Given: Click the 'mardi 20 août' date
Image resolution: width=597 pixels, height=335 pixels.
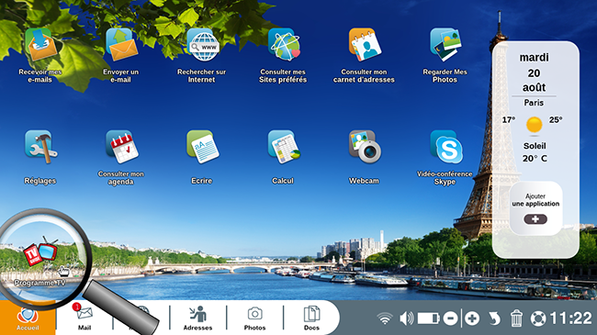Looking at the screenshot, I should pyautogui.click(x=534, y=73).
